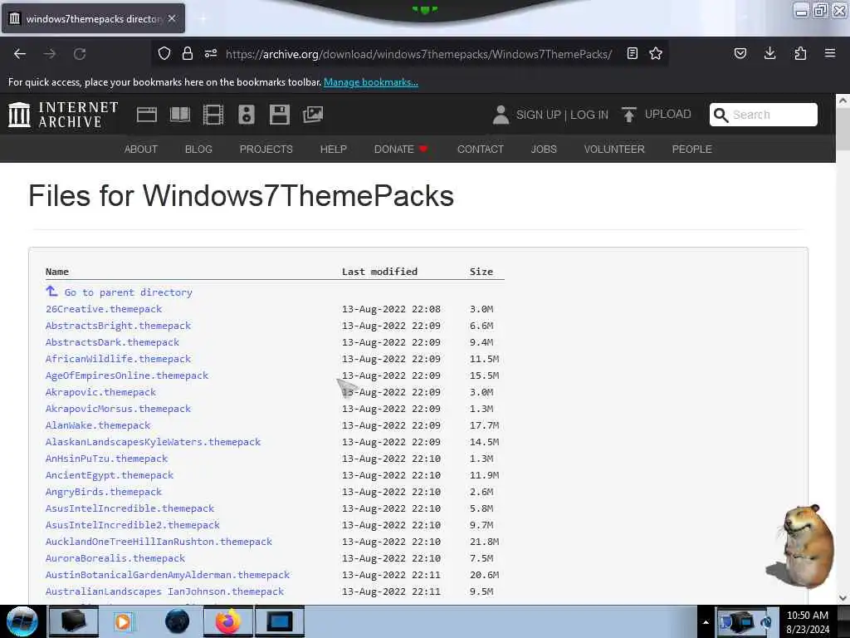Bookmark this page with the star icon

[x=656, y=53]
